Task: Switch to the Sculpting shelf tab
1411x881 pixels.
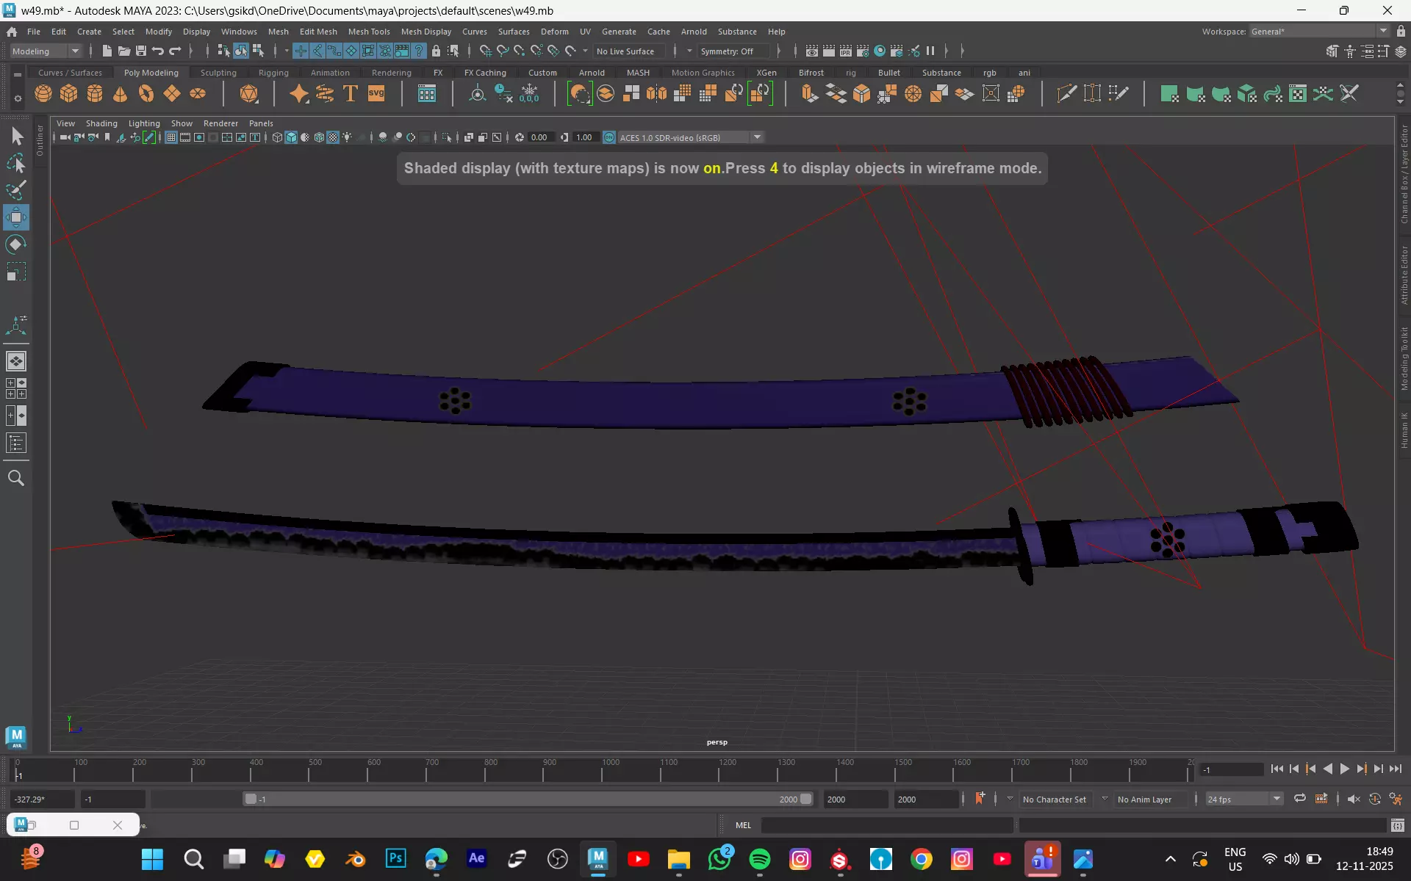Action: point(218,73)
